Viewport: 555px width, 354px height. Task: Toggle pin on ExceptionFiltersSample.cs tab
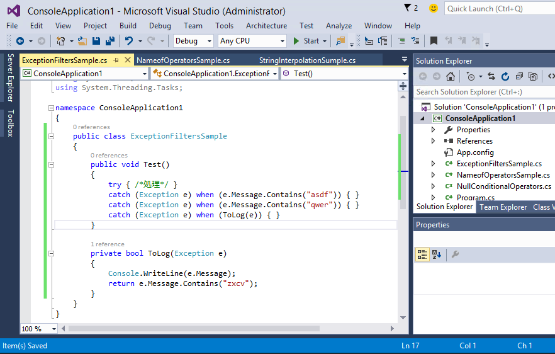coord(116,60)
